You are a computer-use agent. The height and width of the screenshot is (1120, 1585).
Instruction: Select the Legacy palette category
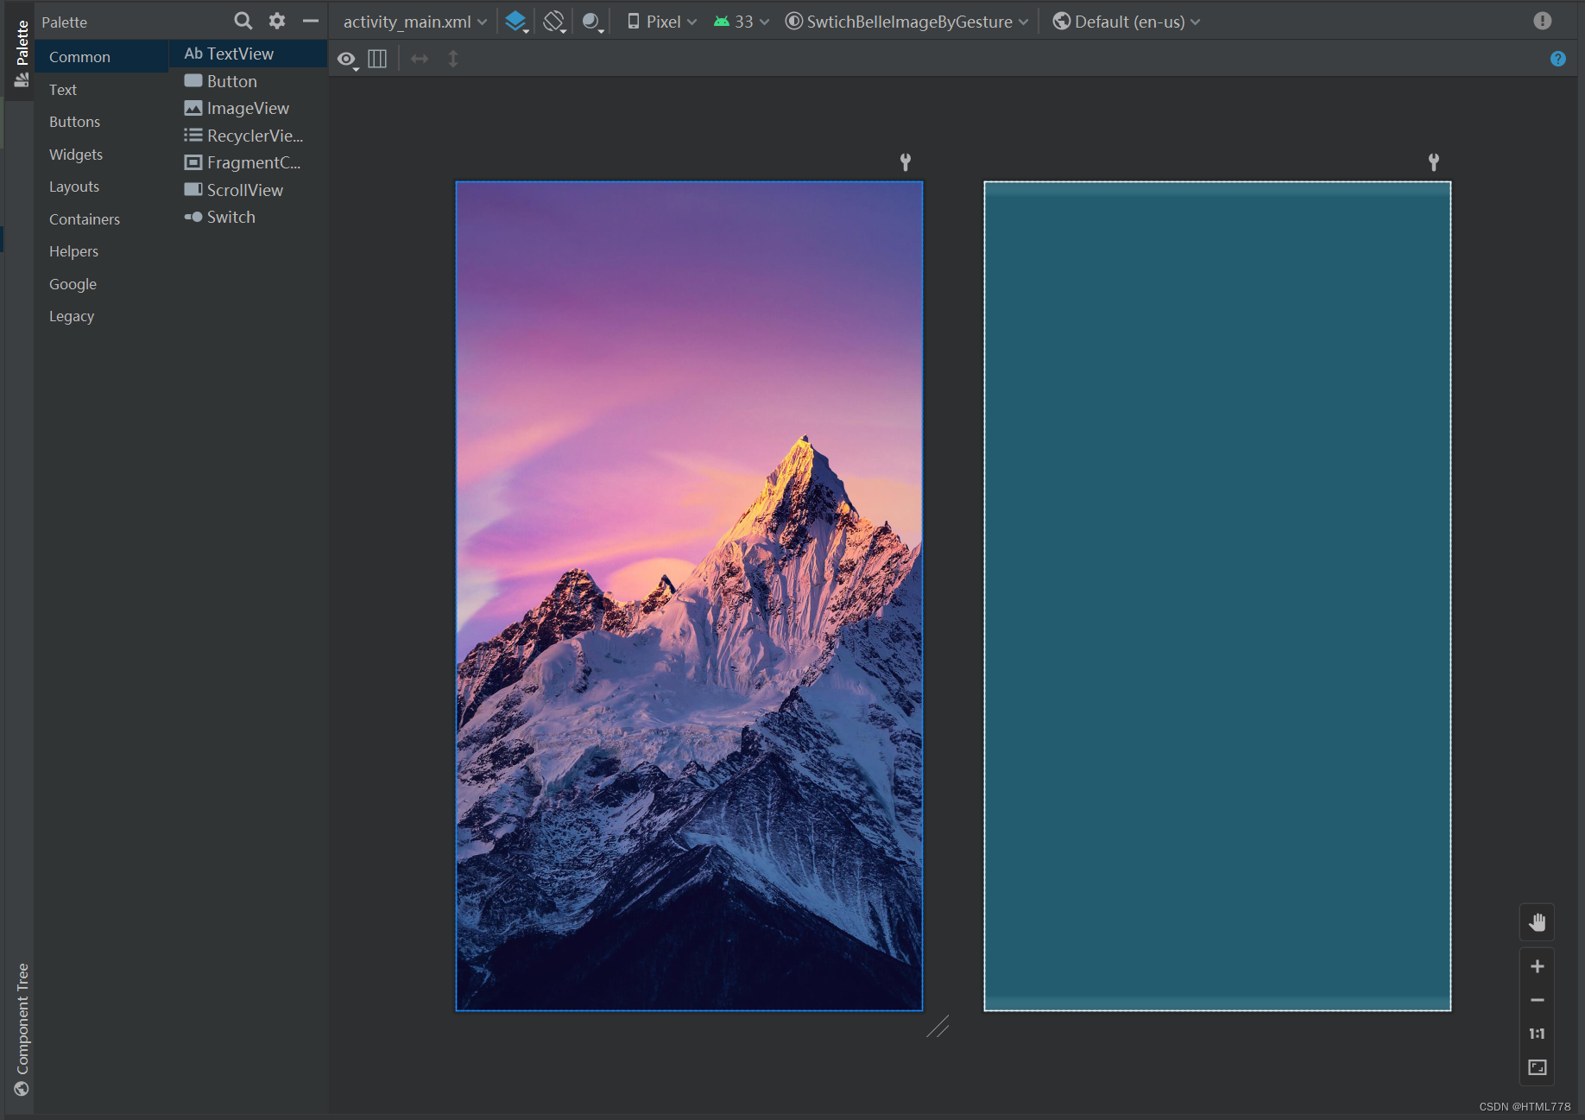coord(101,316)
